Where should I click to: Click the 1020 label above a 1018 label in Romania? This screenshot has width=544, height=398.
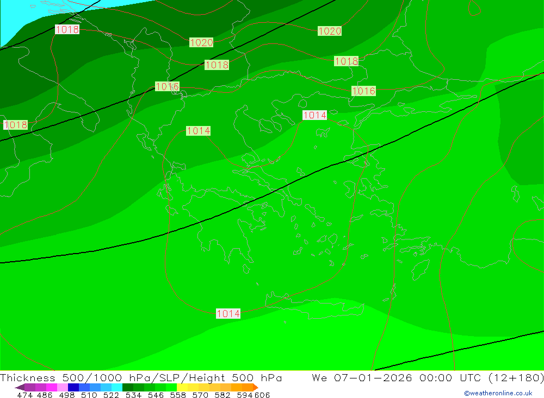330,31
